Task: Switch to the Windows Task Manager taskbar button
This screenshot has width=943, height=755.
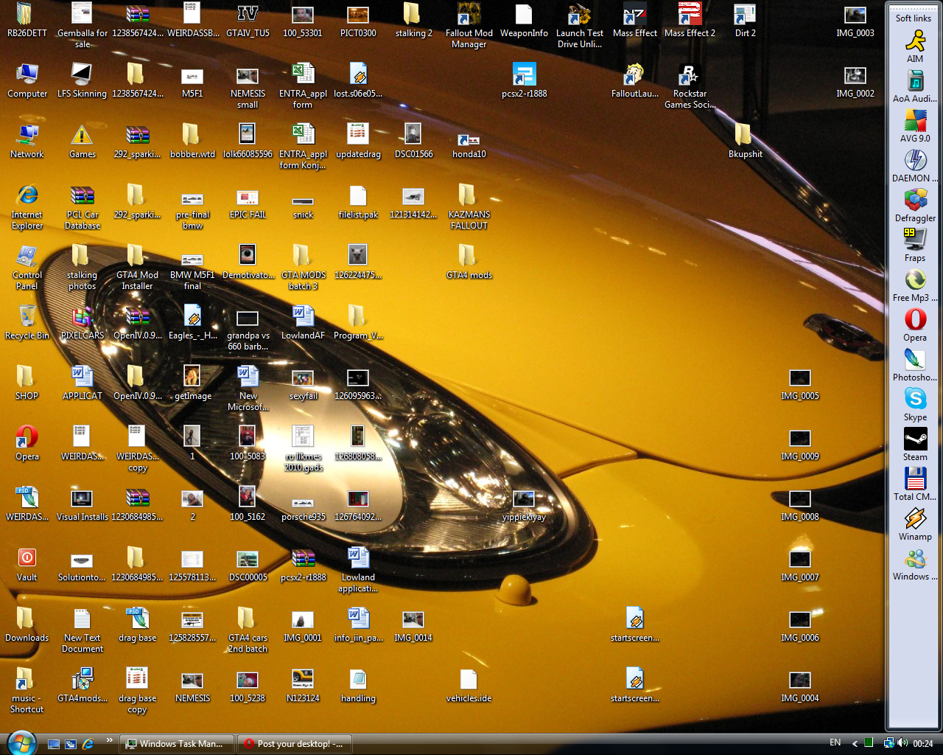Action: (x=177, y=744)
